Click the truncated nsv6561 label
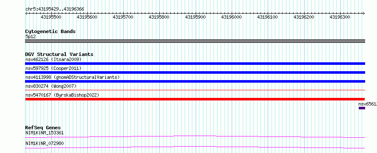The height and width of the screenshot is (153, 377). click(368, 104)
